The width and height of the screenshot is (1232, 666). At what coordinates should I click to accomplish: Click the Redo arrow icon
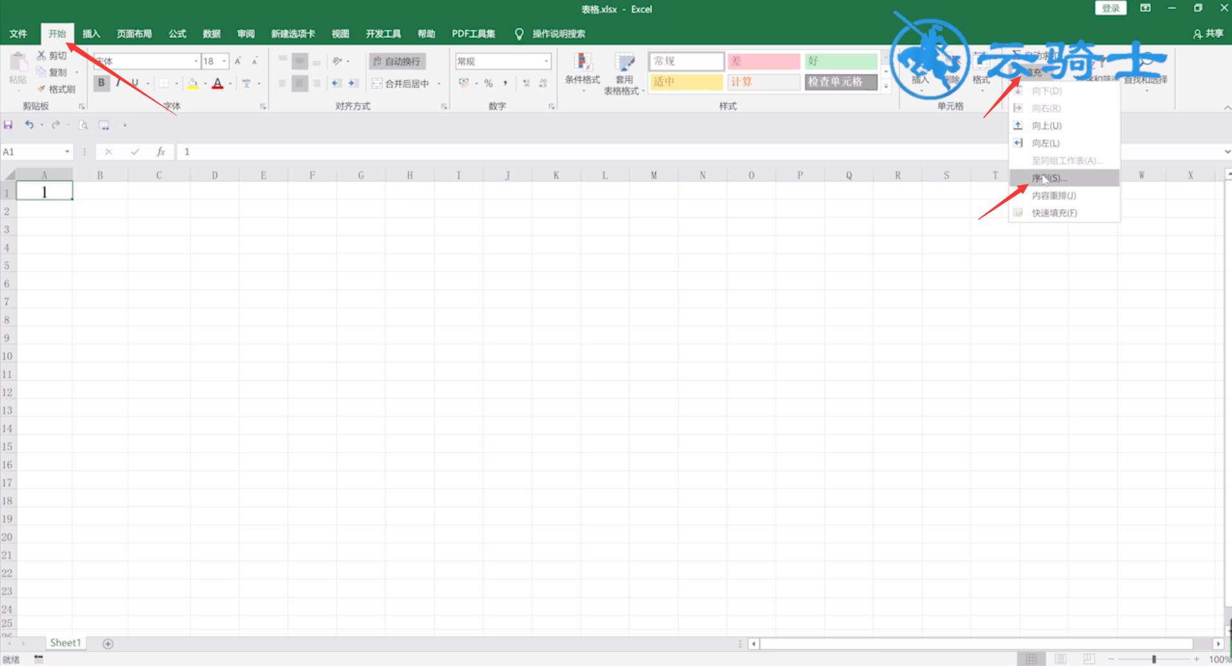(56, 125)
